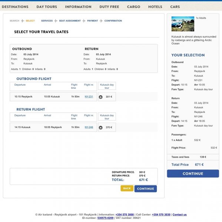The height and width of the screenshot is (222, 222).
Task: Select the 301 € outbound fare radio button
Action: 100,97
